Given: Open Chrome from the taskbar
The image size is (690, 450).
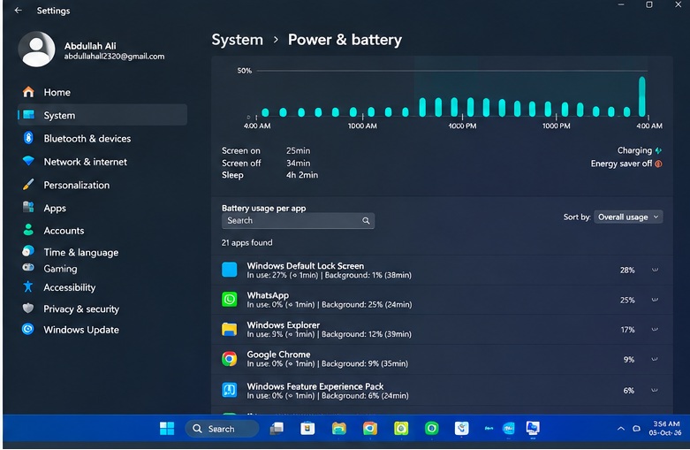Looking at the screenshot, I should (370, 428).
